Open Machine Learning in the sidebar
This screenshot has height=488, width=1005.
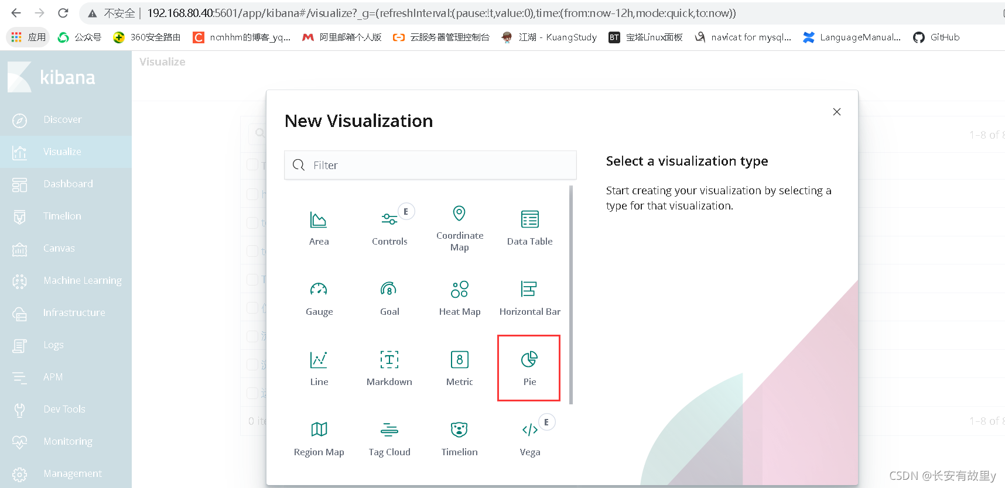(x=66, y=280)
